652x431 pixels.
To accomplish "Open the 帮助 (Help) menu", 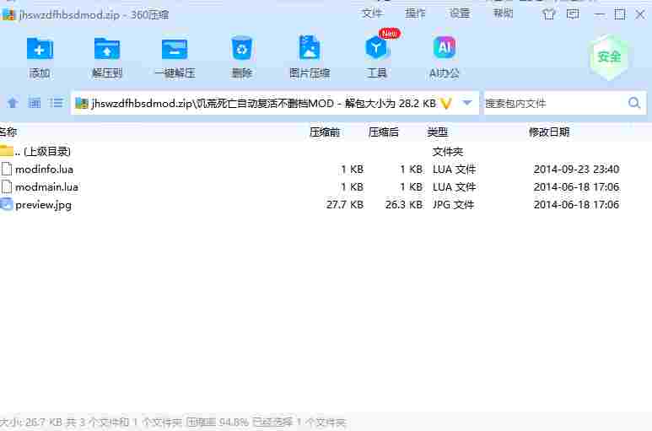I will click(x=504, y=13).
